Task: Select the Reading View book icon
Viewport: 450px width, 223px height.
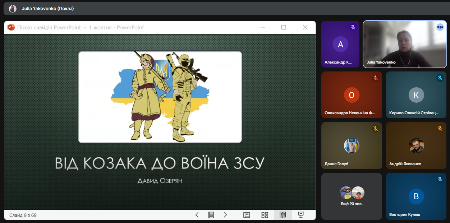Action: (283, 215)
